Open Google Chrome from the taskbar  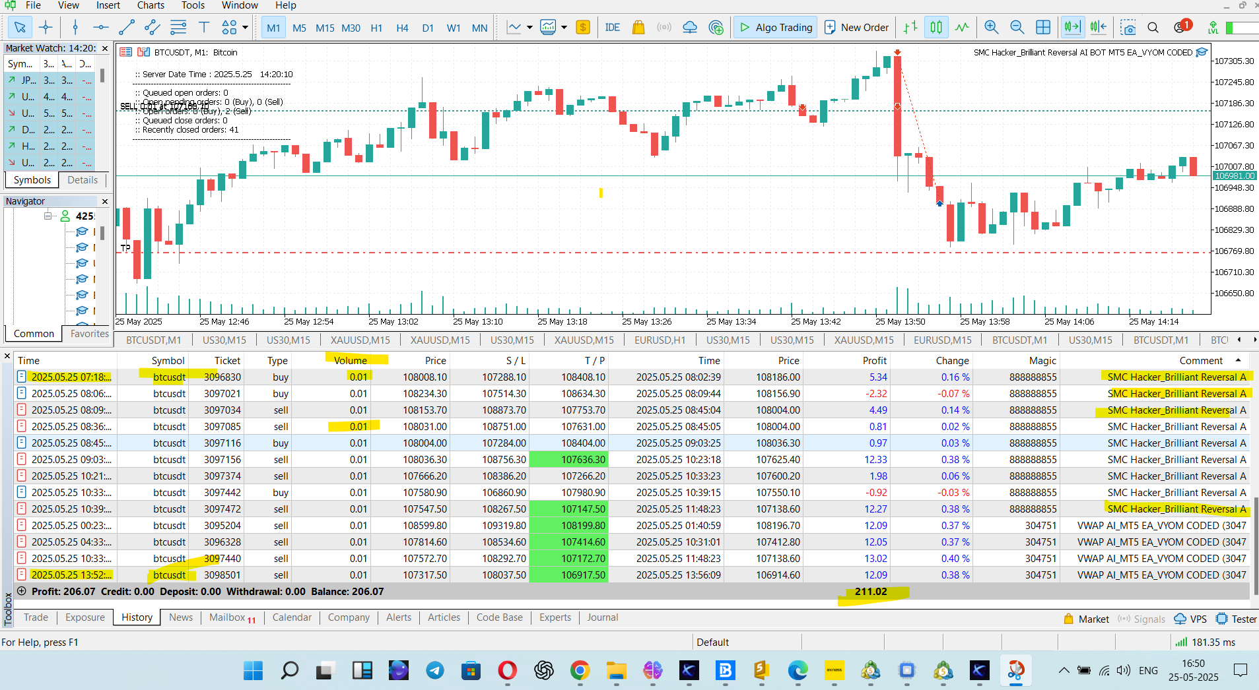click(580, 671)
